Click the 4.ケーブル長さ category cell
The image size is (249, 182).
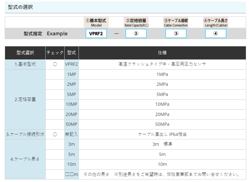click(25, 159)
